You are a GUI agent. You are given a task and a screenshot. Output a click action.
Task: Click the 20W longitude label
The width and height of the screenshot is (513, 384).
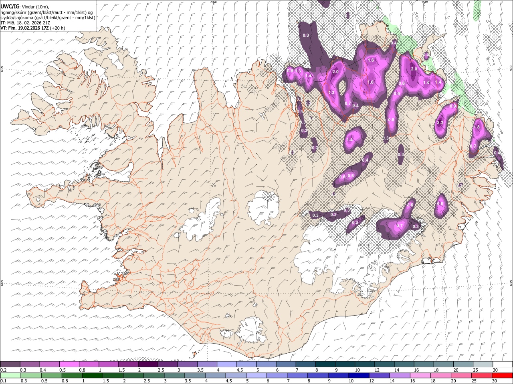point(213,2)
